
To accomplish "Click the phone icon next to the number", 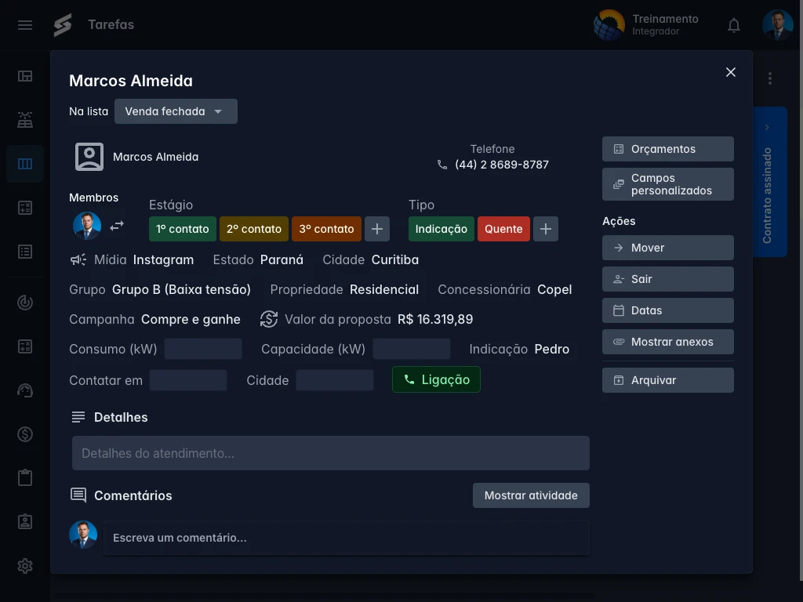I will click(442, 165).
